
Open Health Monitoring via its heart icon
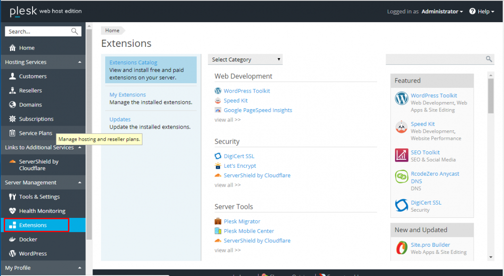click(x=12, y=211)
